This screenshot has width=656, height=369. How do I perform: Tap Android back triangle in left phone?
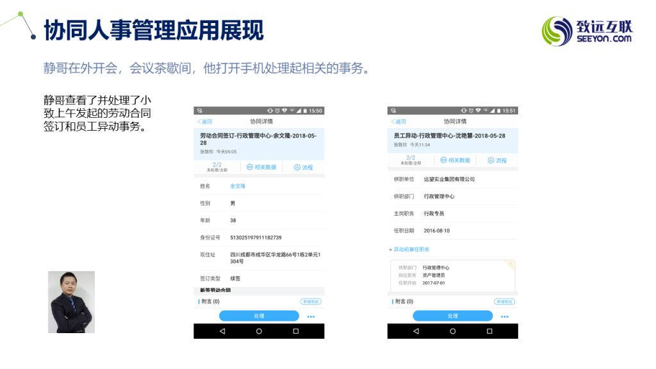(x=222, y=331)
